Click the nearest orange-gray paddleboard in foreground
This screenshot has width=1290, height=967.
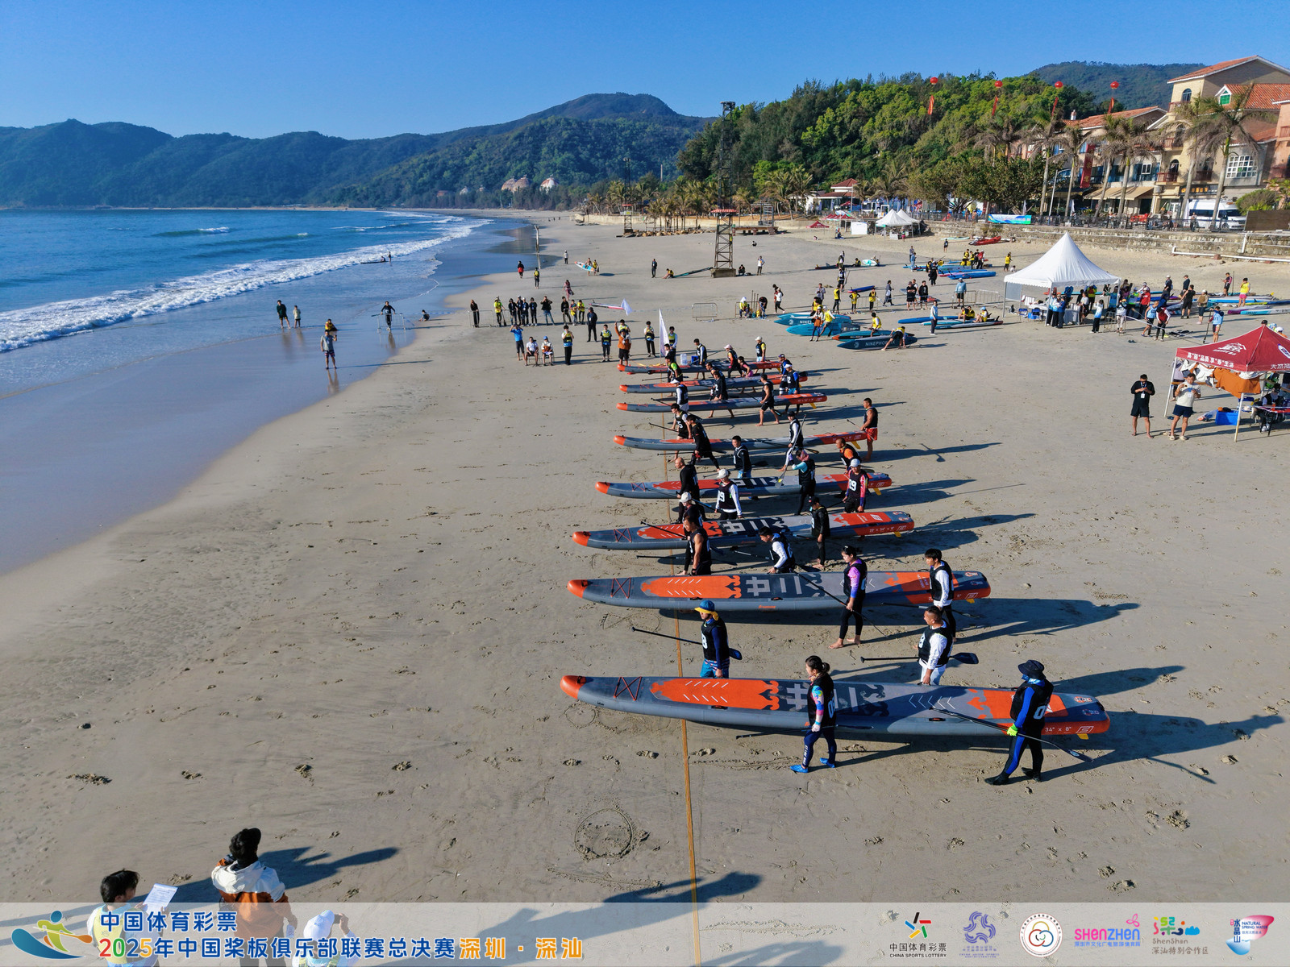pyautogui.click(x=834, y=707)
